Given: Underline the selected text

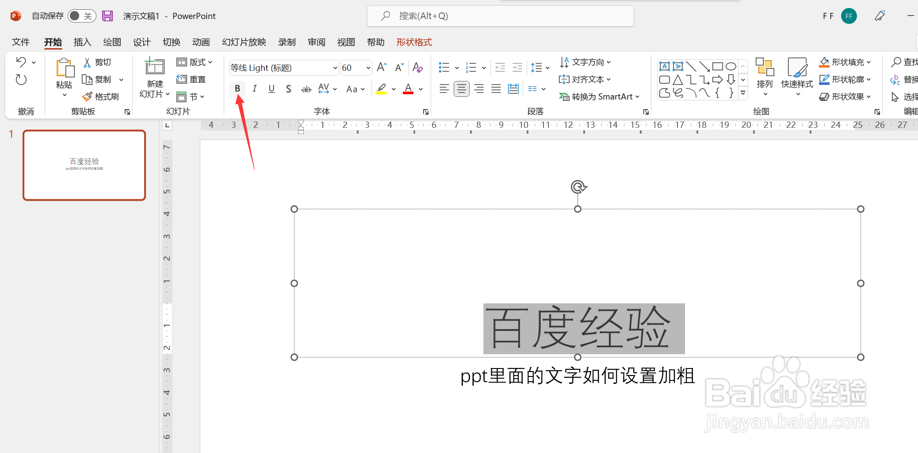Looking at the screenshot, I should pyautogui.click(x=272, y=89).
